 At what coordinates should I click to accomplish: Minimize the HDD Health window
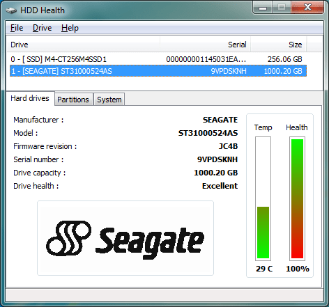(263, 8)
